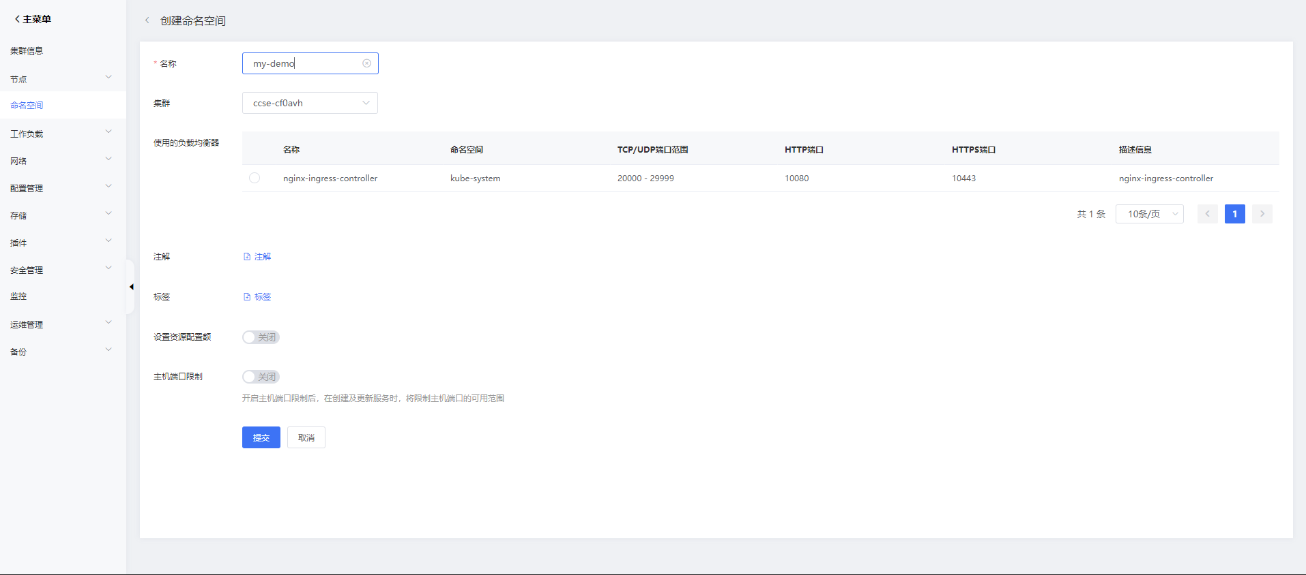Enable the 设置资源配置额 switch
Image resolution: width=1306 pixels, height=575 pixels.
pos(261,337)
